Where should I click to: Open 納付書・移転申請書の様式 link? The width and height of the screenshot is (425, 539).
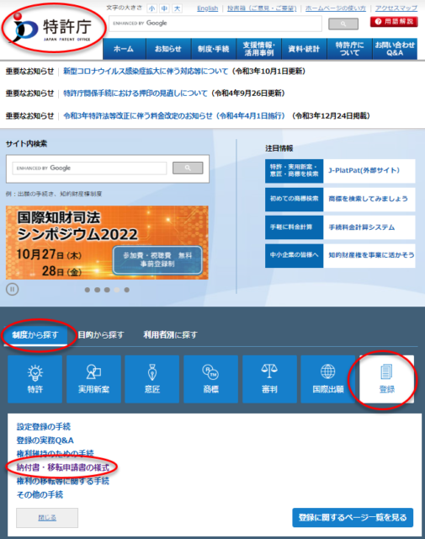[63, 467]
